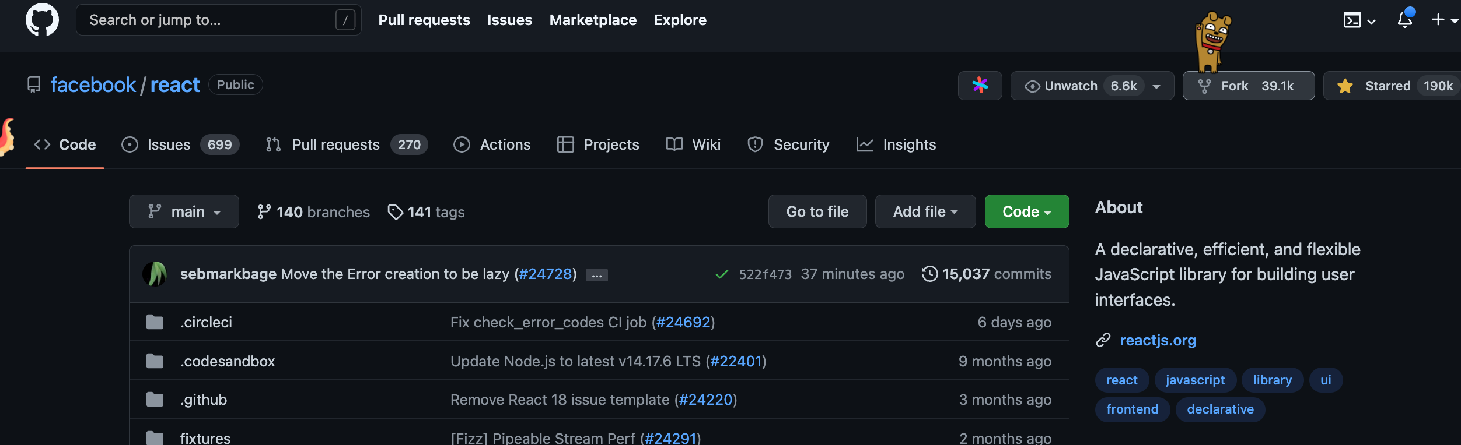Click the 190k stargazers count
The width and height of the screenshot is (1461, 445).
(x=1438, y=86)
